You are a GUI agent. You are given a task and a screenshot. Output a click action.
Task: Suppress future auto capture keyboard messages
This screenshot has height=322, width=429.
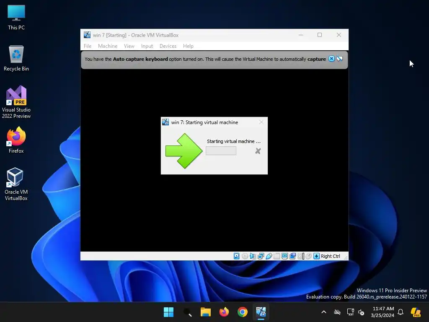[339, 59]
